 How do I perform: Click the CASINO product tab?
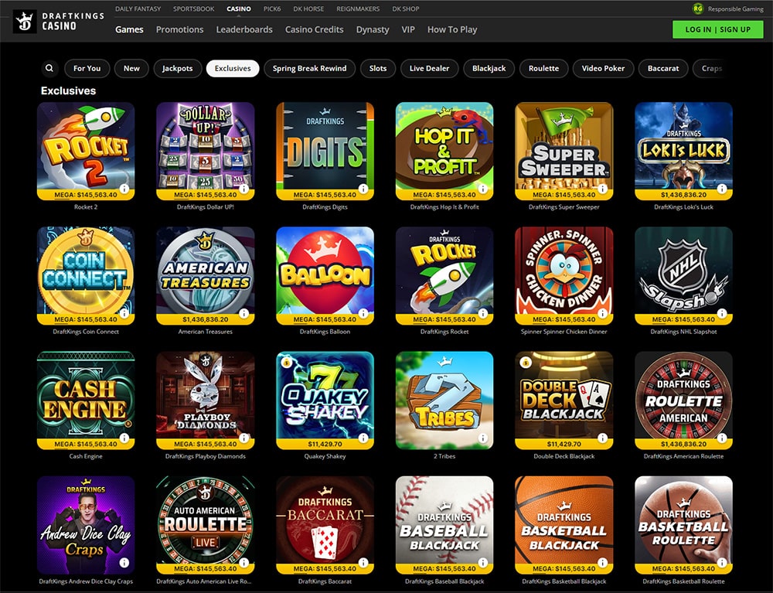(239, 9)
